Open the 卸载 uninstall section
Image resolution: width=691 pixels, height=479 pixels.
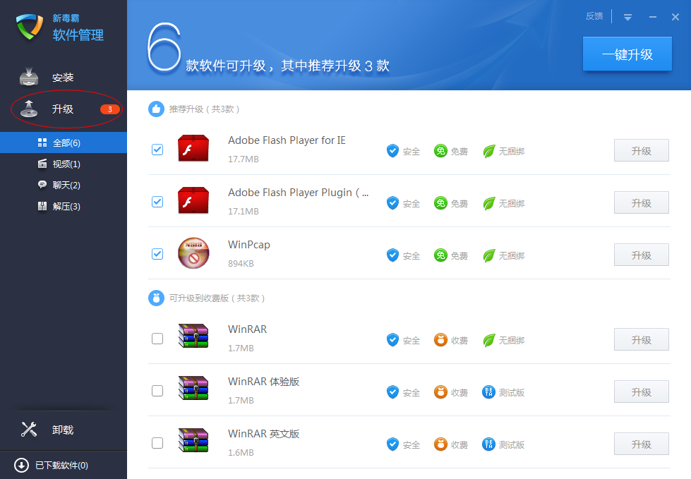point(64,430)
